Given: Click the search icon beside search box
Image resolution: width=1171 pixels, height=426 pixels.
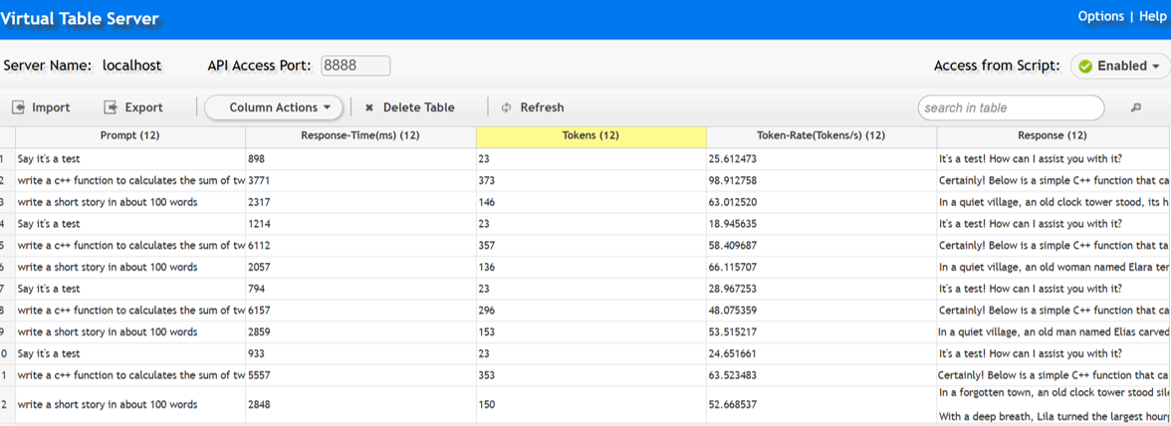Looking at the screenshot, I should click(x=1135, y=107).
